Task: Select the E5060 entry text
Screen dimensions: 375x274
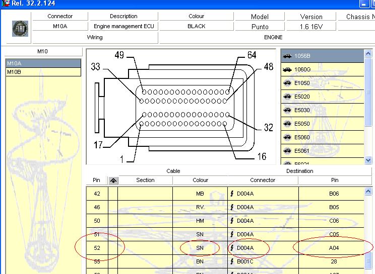Action: pos(302,137)
